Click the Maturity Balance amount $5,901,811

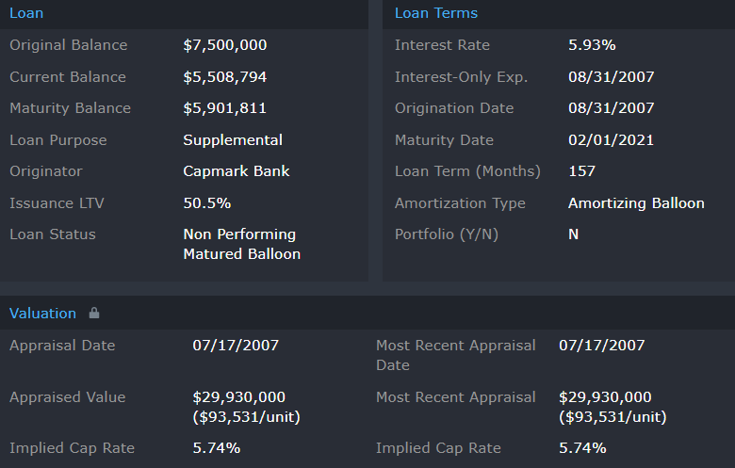tap(224, 108)
